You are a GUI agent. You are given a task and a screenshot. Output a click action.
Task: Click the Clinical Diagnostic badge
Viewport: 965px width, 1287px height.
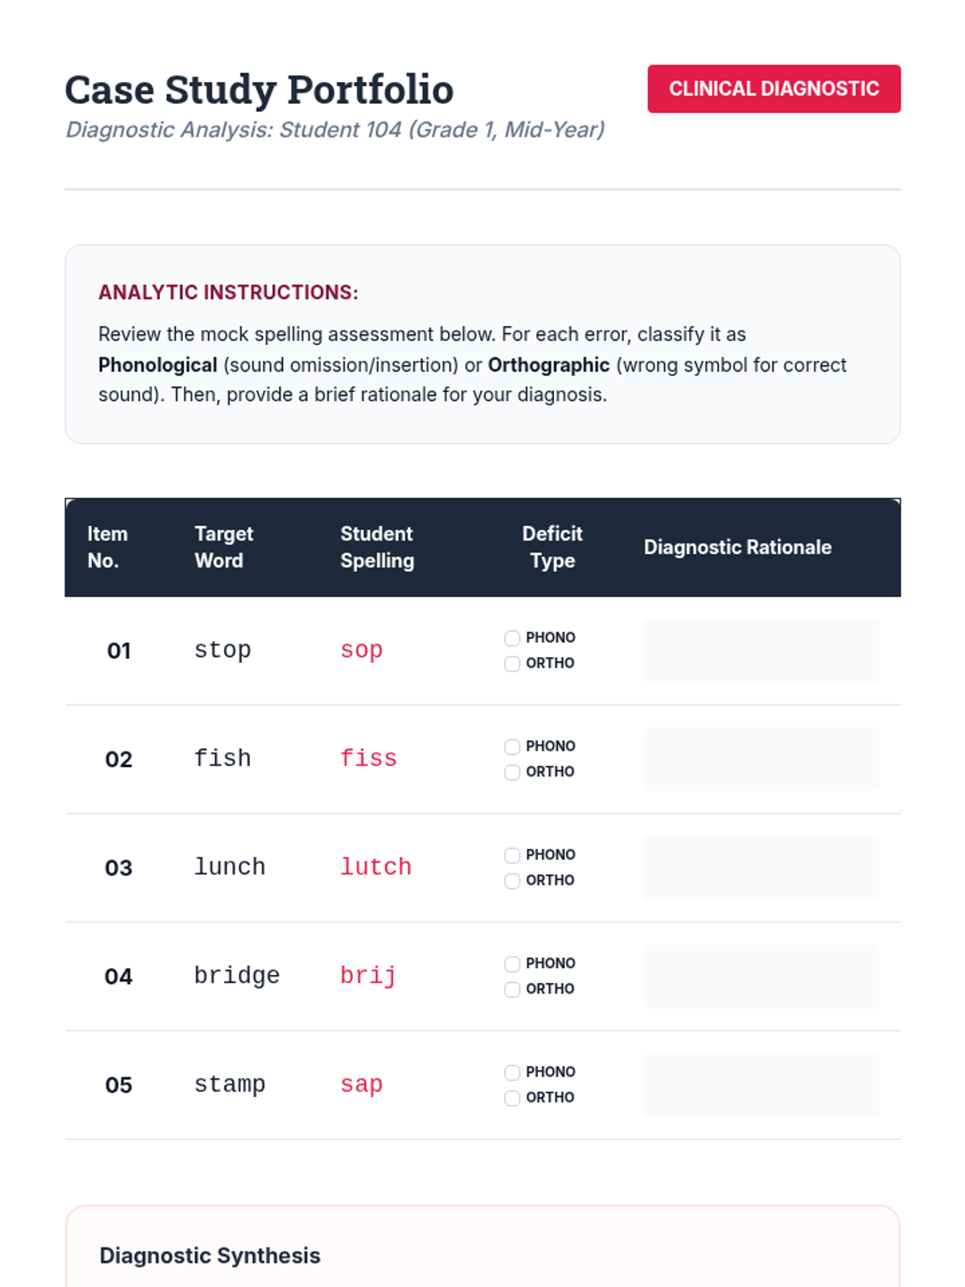(774, 88)
